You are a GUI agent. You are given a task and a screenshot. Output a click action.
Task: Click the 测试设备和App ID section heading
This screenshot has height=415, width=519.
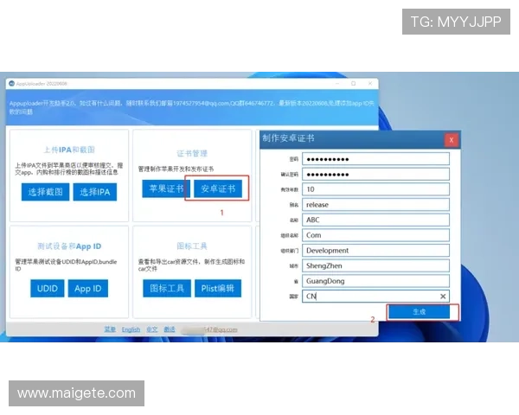(x=69, y=246)
